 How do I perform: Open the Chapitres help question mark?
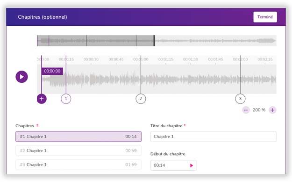37,125
